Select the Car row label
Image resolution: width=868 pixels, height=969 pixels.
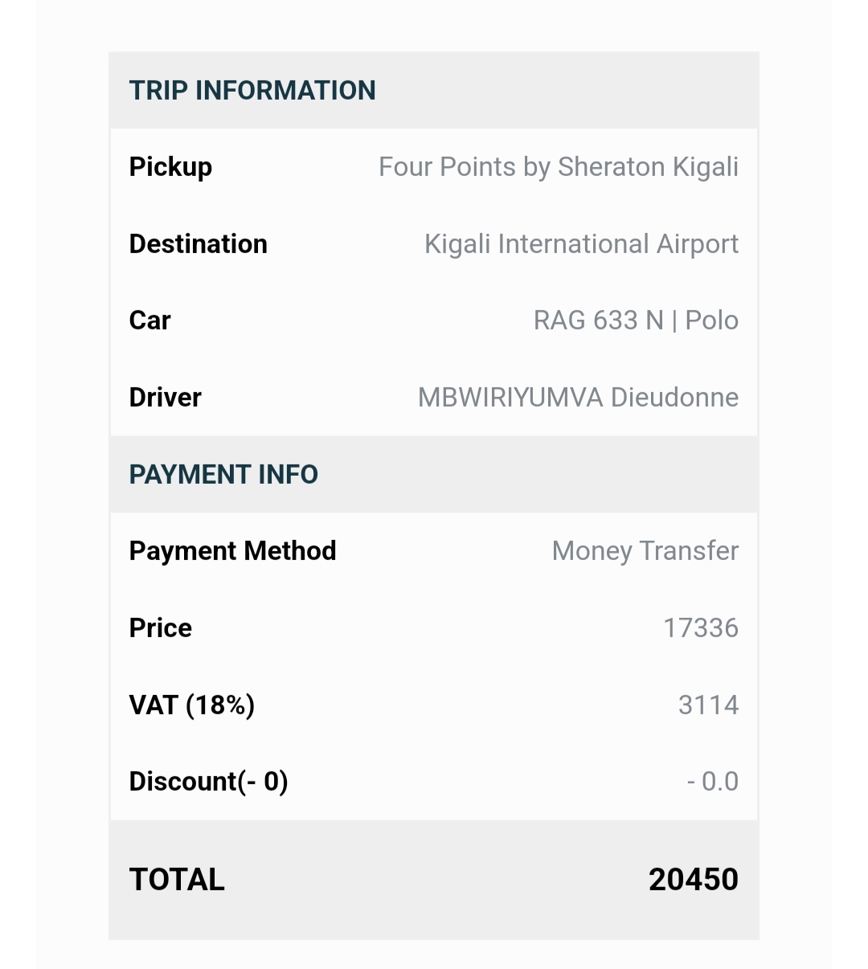[x=149, y=320]
